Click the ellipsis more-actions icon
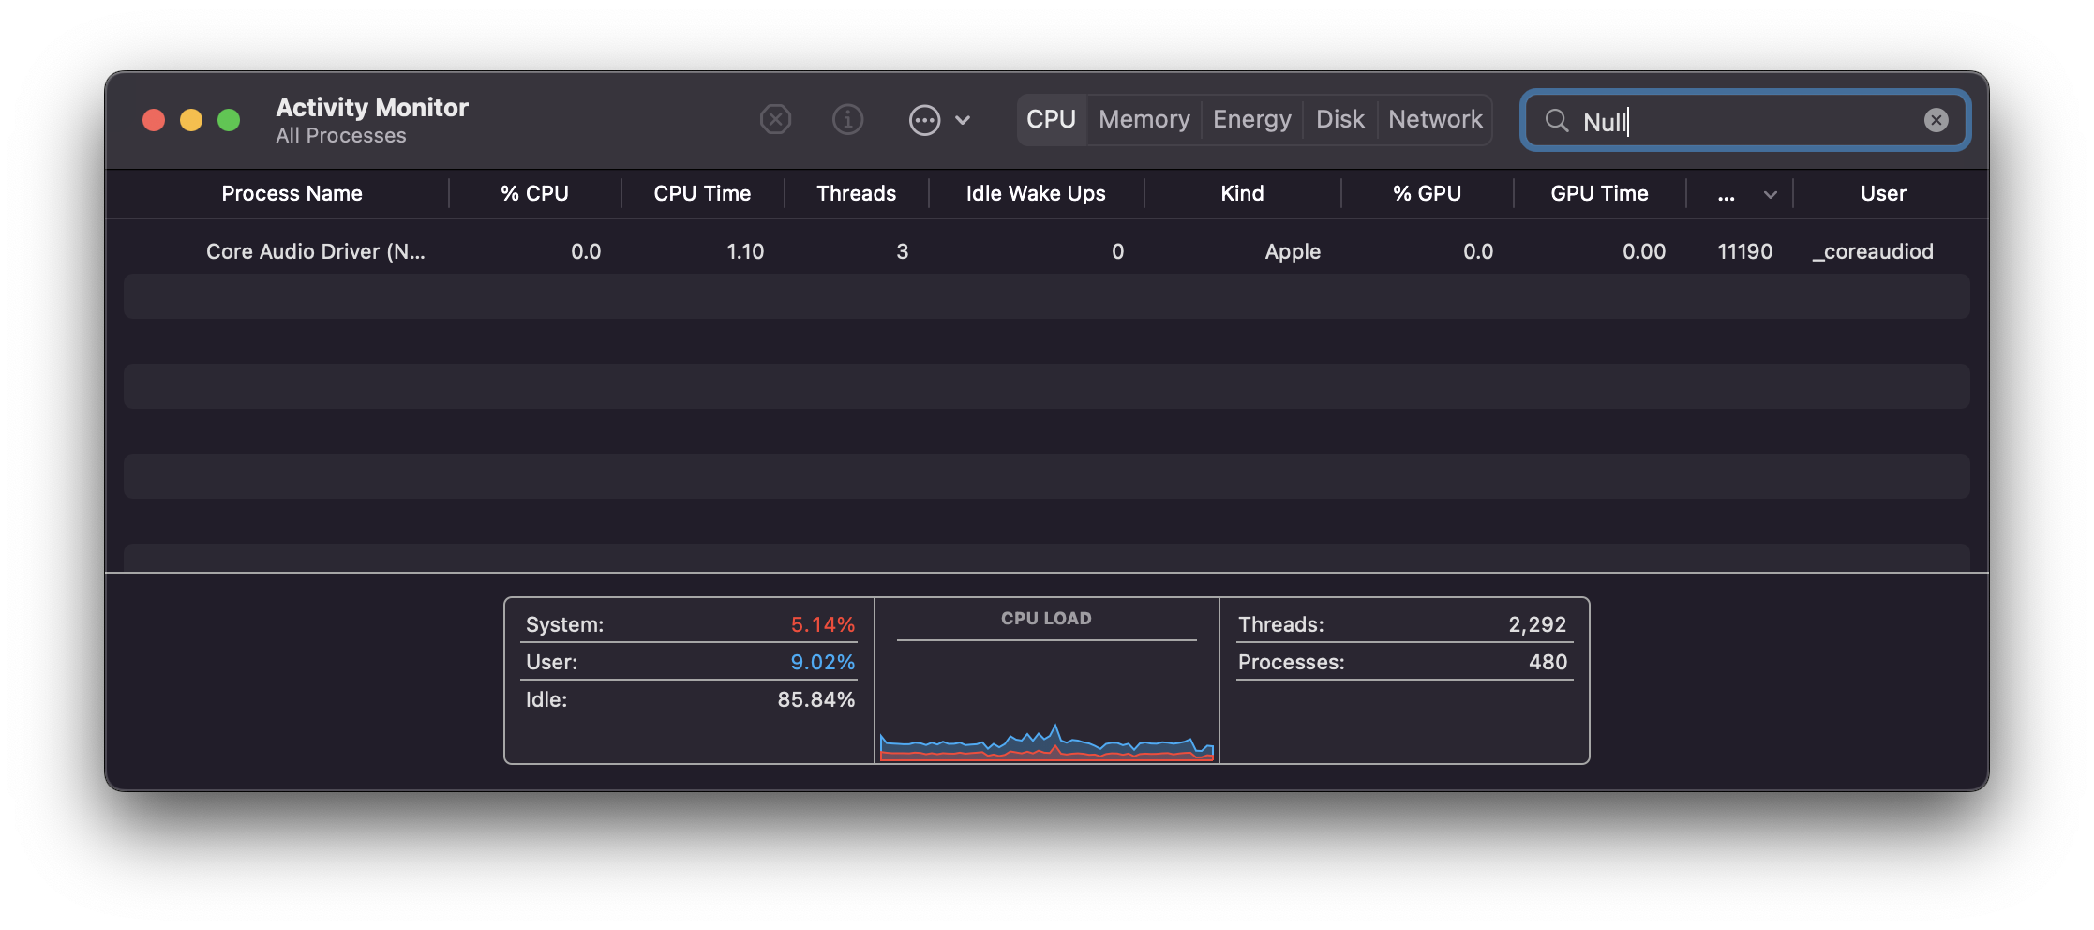Screen dimensions: 2094x930 (x=924, y=120)
